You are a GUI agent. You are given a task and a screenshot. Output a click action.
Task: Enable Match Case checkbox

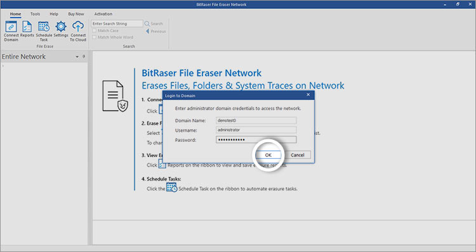tap(95, 30)
